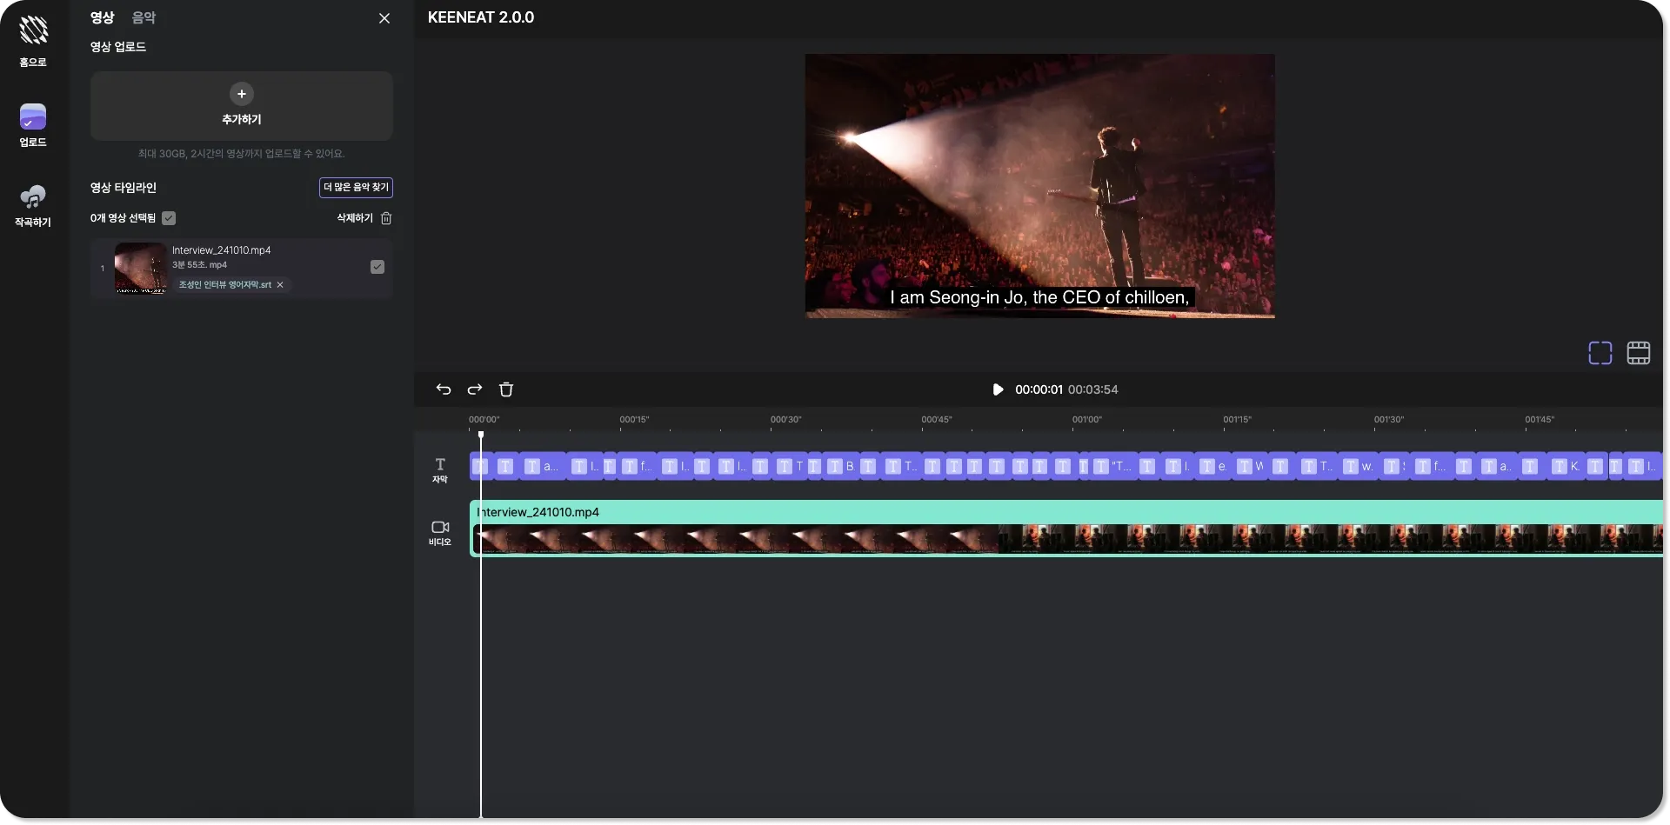Select the subtitle clip labeled ""T..."
This screenshot has height=825, width=1670.
[x=1113, y=467]
